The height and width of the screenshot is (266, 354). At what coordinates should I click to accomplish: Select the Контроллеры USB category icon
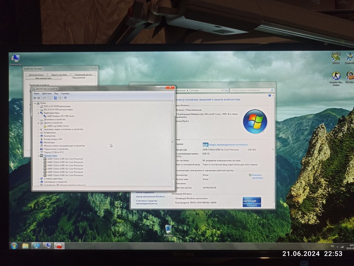(42, 139)
